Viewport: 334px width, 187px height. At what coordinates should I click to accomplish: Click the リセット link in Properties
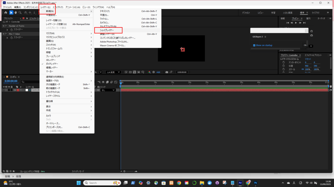click(308, 59)
